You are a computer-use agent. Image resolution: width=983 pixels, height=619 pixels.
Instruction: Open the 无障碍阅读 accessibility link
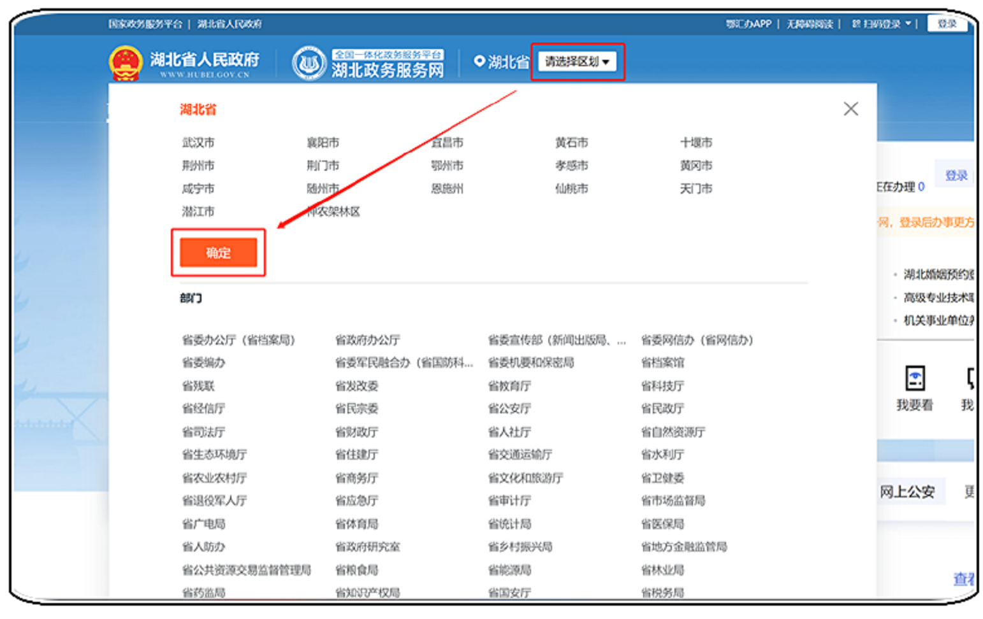tap(810, 24)
